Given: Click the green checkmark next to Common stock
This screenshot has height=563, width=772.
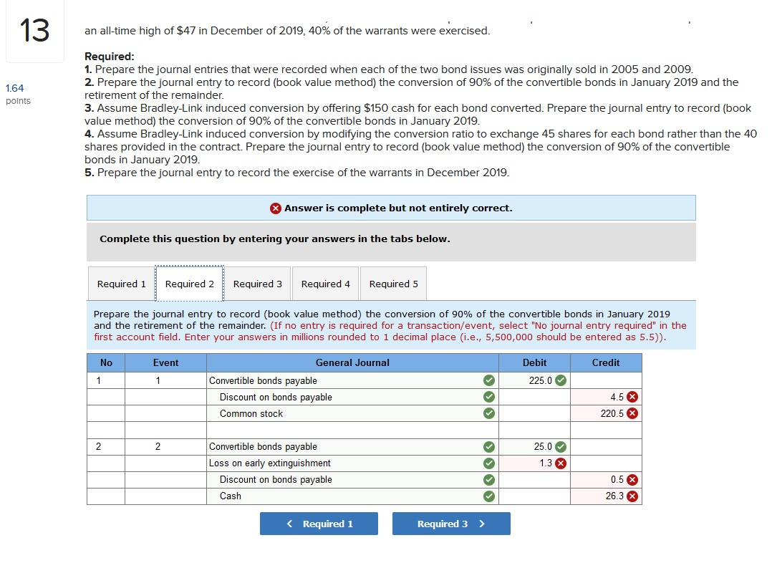Looking at the screenshot, I should pyautogui.click(x=489, y=413).
